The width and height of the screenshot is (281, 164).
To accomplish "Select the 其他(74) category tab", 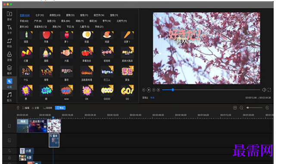I will pos(56,27).
